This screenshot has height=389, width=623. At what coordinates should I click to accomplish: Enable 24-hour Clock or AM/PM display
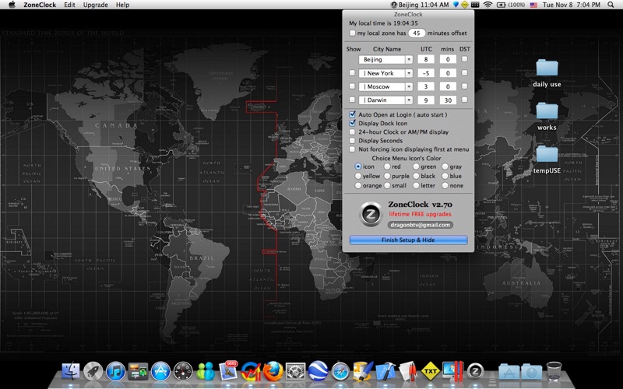[352, 131]
